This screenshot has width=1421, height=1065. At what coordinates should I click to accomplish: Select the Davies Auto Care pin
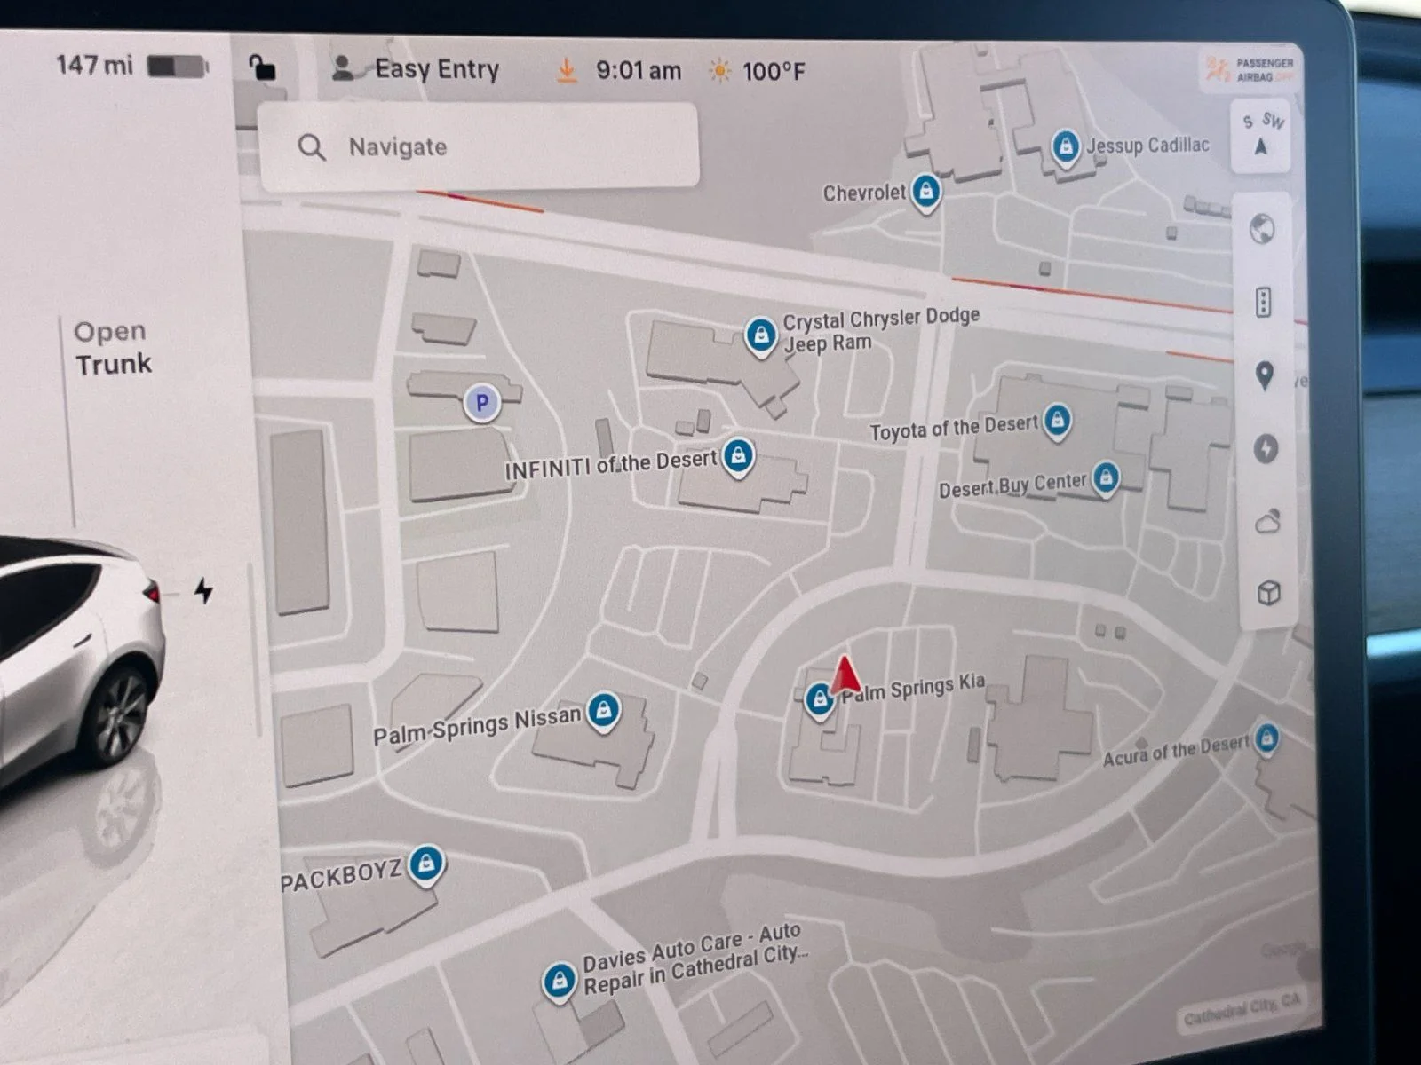(559, 982)
